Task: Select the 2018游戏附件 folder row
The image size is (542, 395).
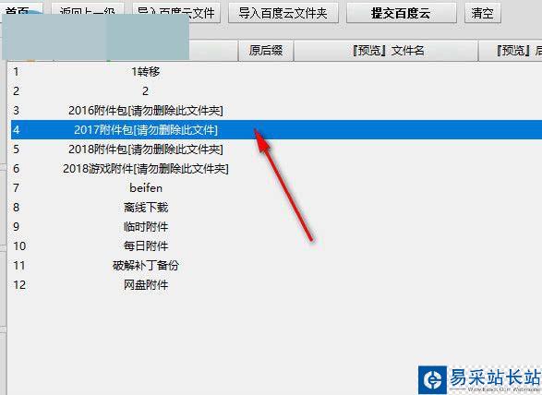Action: 276,168
